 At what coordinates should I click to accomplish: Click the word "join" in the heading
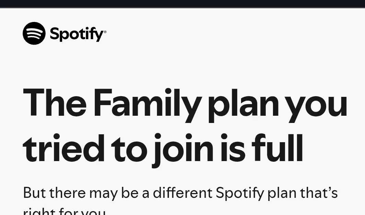point(182,150)
